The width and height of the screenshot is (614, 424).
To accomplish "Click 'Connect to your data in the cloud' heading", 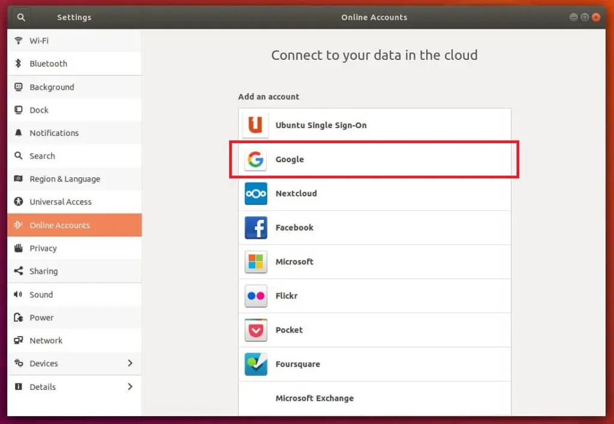I will pyautogui.click(x=374, y=55).
